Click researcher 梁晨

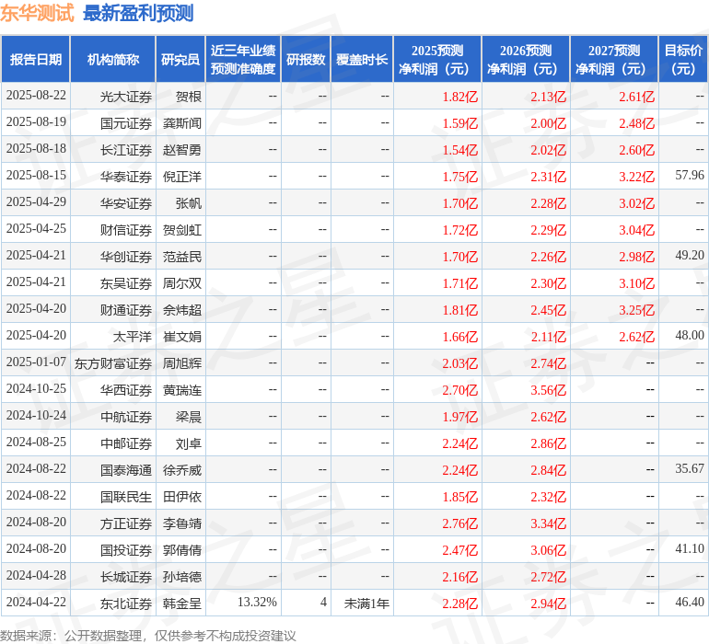(189, 417)
